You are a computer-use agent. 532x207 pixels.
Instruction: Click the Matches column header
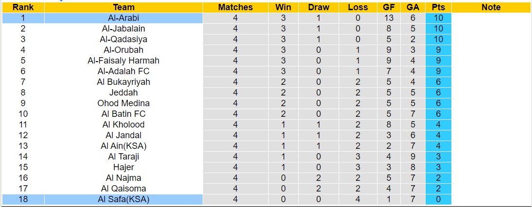coord(235,7)
